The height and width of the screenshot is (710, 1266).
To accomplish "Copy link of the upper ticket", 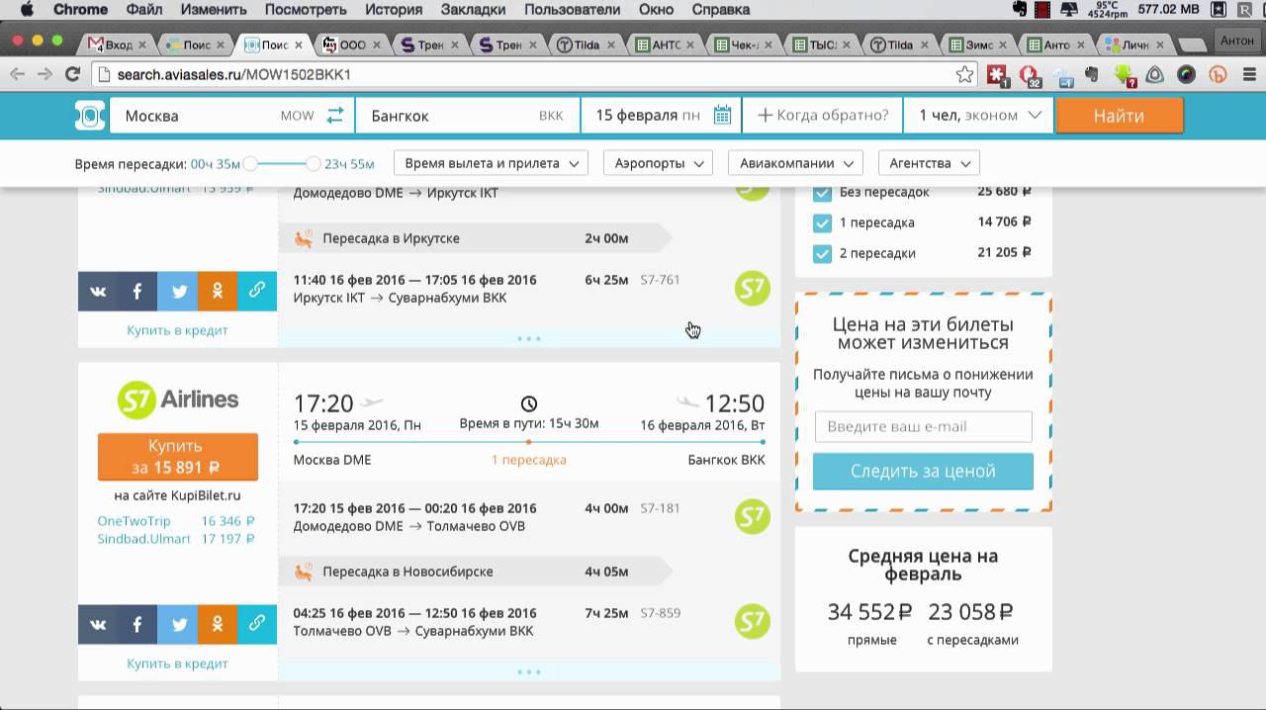I will click(x=257, y=291).
